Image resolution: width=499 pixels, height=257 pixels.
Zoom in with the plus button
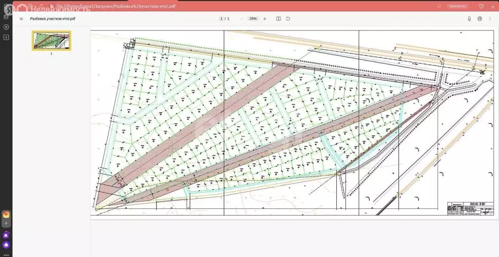(265, 19)
